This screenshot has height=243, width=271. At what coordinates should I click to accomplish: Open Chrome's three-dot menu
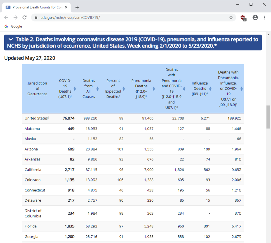tap(265, 17)
